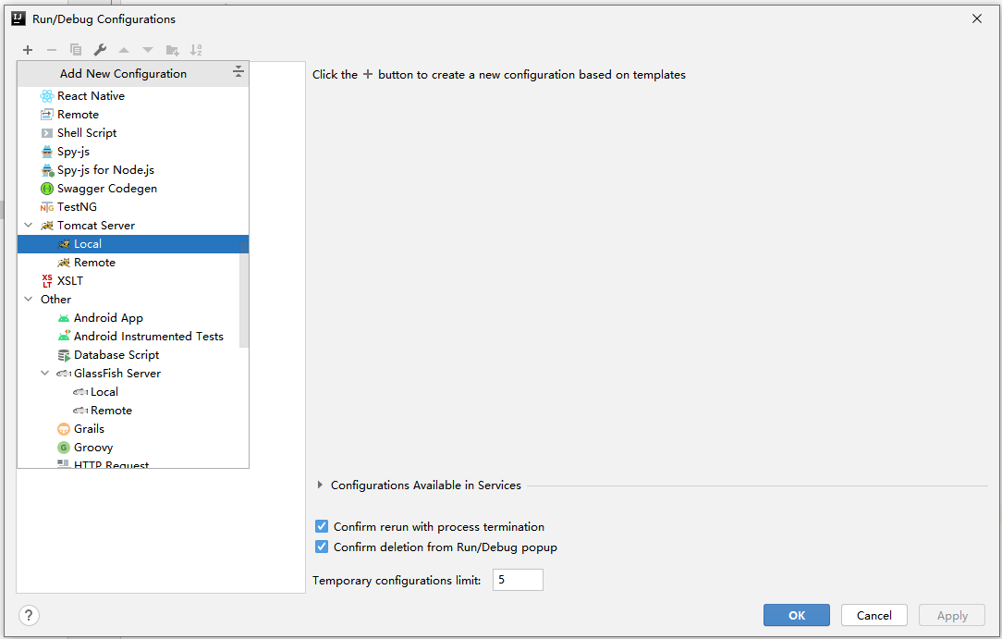
Task: Click the Apply button
Action: (952, 615)
